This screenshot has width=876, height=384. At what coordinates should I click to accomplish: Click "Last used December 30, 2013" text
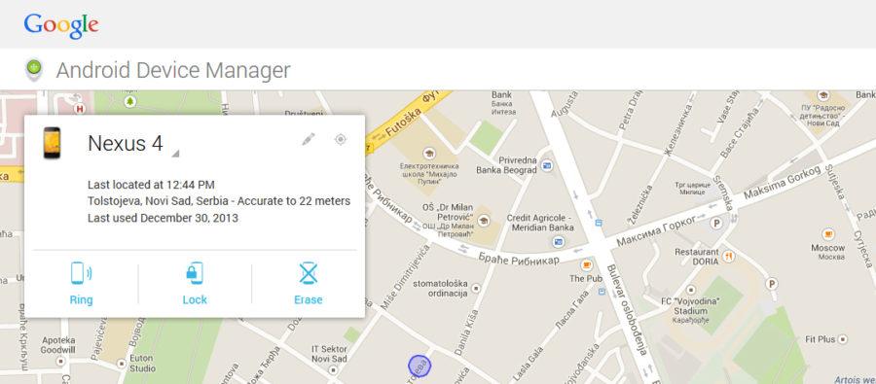click(x=163, y=218)
